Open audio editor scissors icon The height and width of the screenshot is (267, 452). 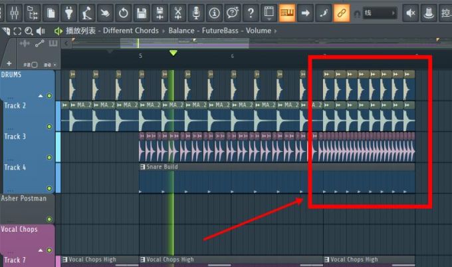(x=178, y=13)
